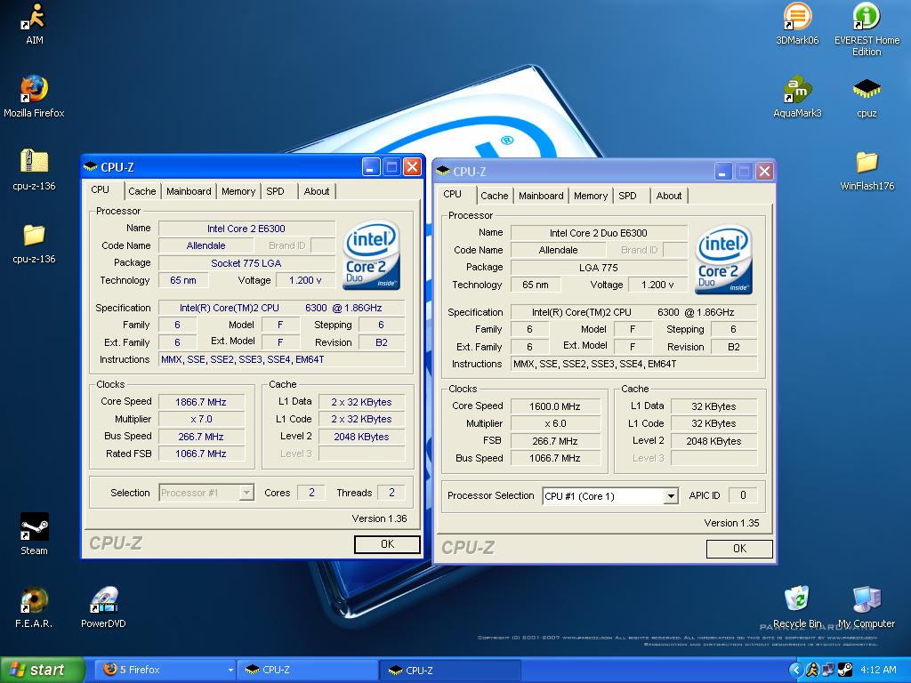The width and height of the screenshot is (911, 683).
Task: Switch to Cache tab in CPU-Z 1.36 window
Action: 142,191
